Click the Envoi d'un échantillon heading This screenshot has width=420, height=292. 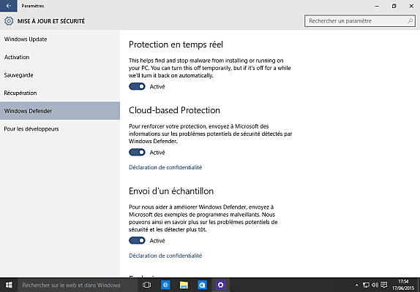coord(171,191)
